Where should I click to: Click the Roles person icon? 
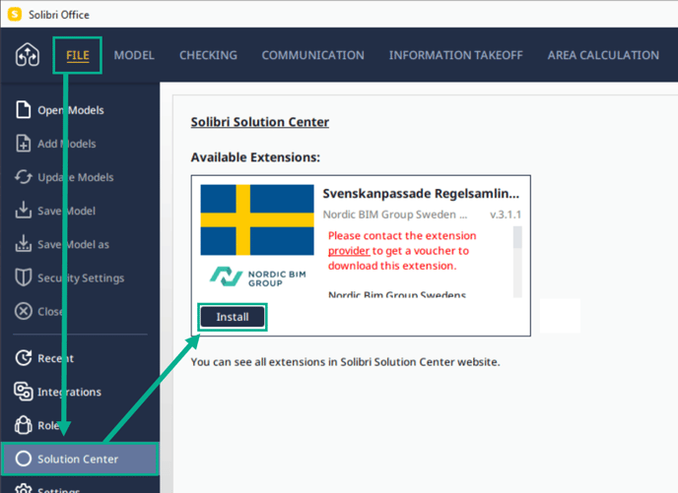tap(24, 425)
